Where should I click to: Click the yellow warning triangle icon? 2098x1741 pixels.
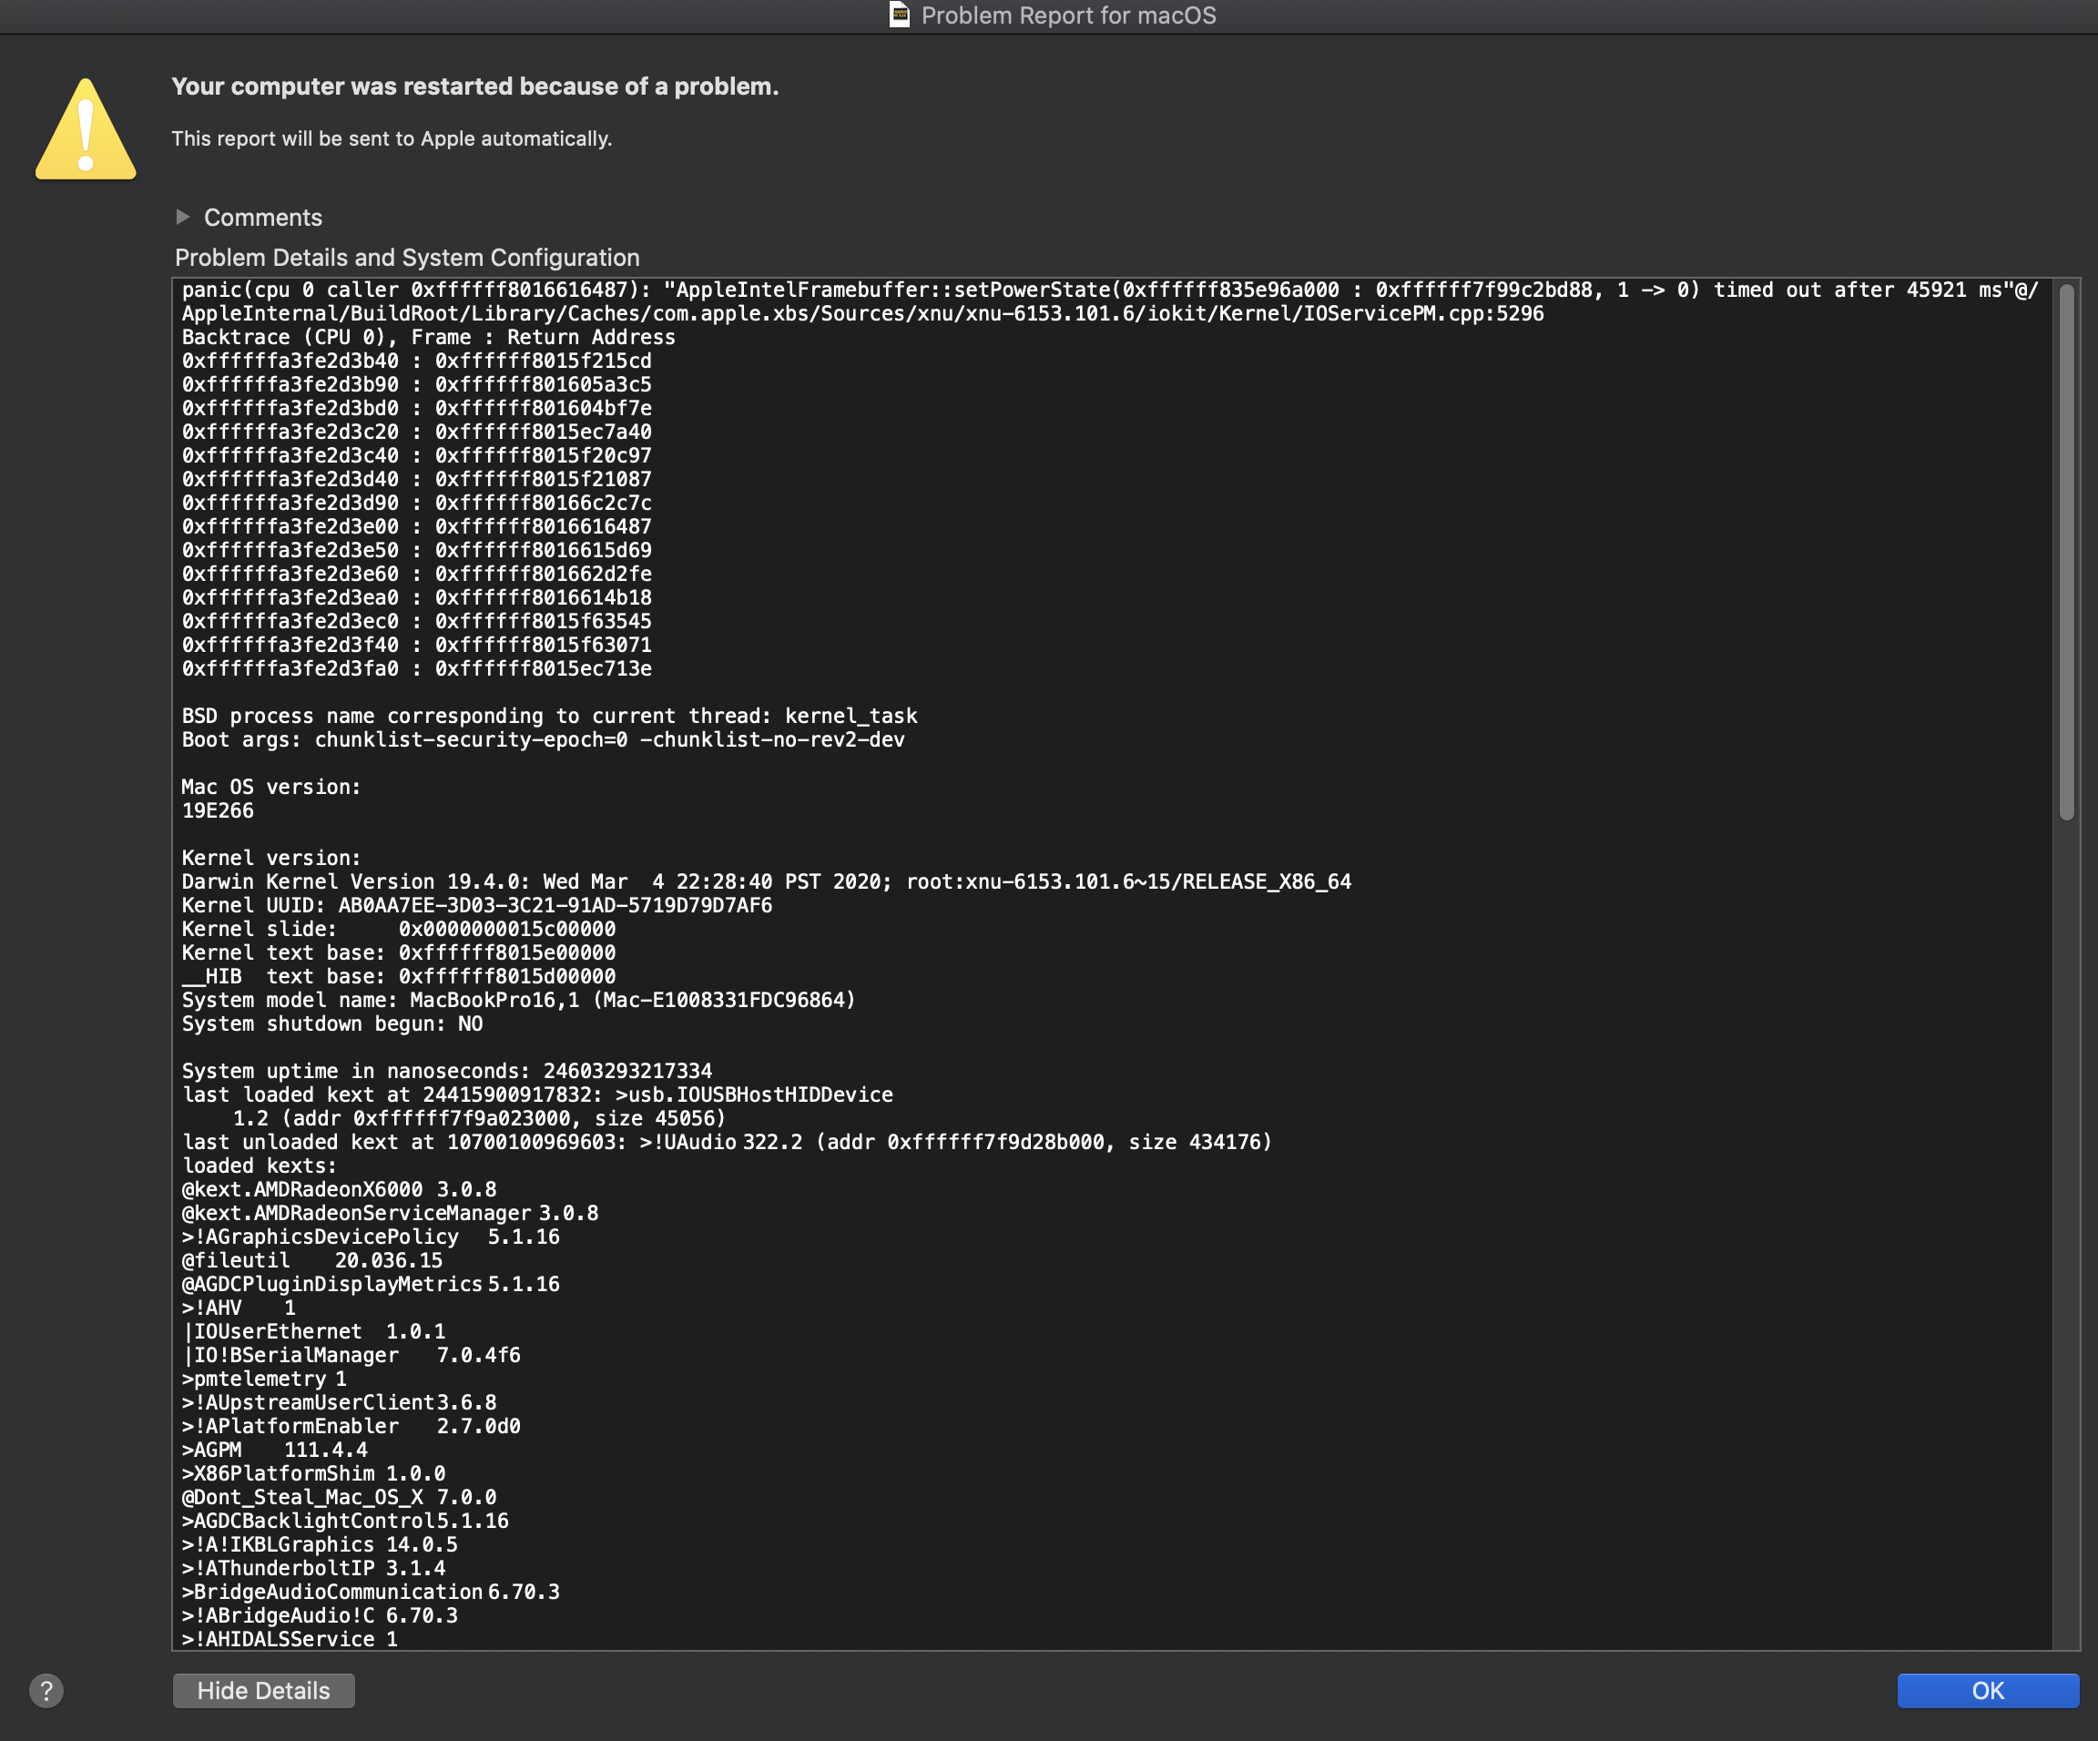[86, 131]
